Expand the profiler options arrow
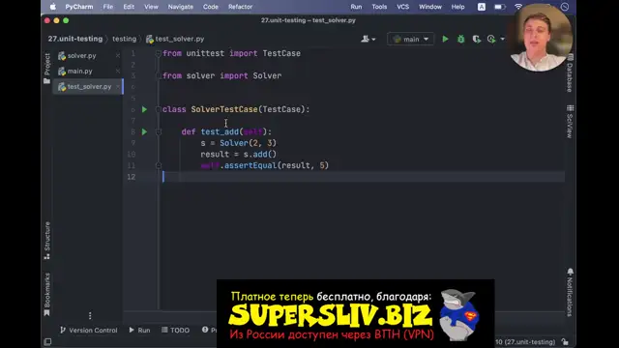 coord(502,39)
